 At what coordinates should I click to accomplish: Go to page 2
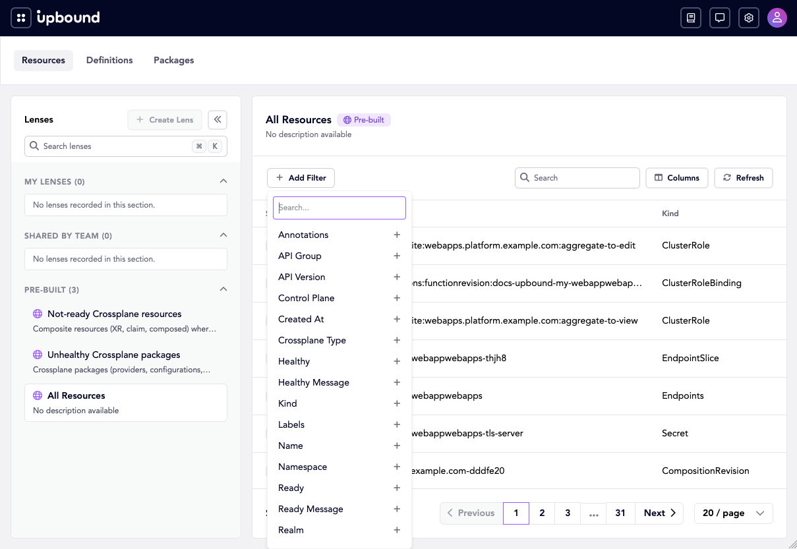(x=542, y=513)
